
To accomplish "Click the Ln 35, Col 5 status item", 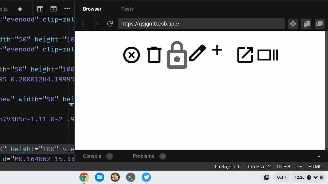I will point(228,167).
